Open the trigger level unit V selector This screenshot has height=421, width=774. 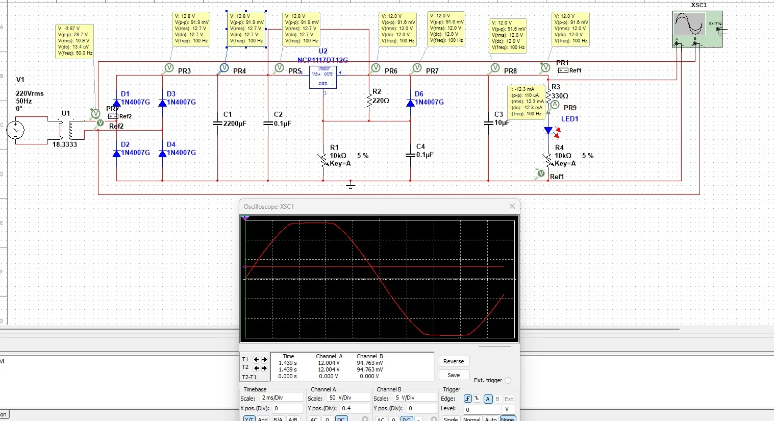coord(508,409)
